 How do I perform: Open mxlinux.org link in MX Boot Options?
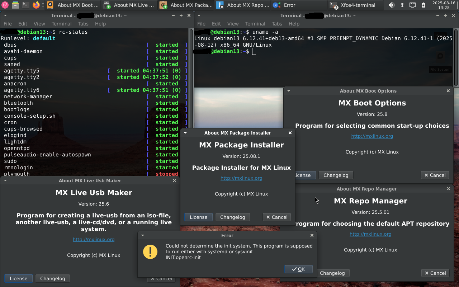372,136
